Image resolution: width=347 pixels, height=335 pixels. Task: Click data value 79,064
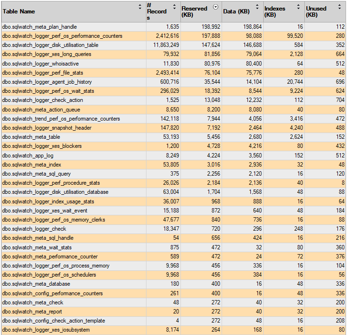click(254, 54)
